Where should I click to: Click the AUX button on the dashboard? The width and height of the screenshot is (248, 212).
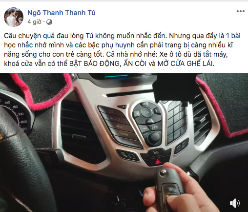pos(119,126)
